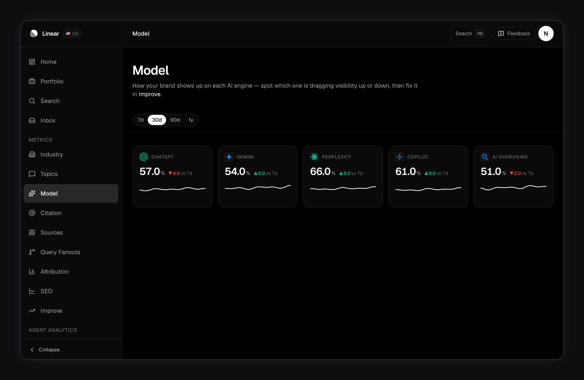This screenshot has height=380, width=584.
Task: Click the Perplexity sparkline chart
Action: point(343,188)
